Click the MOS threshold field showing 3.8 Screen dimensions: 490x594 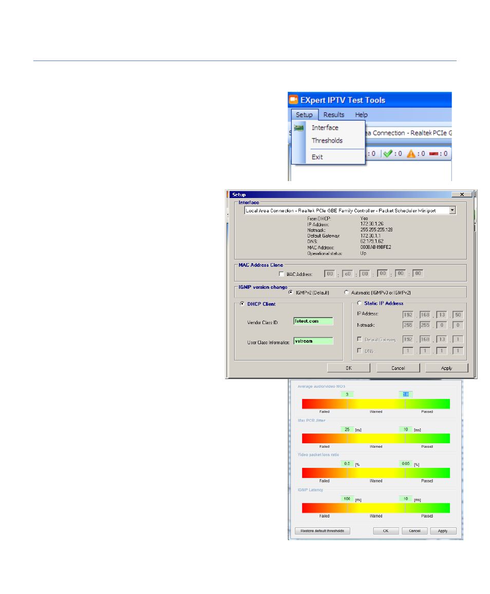click(405, 394)
